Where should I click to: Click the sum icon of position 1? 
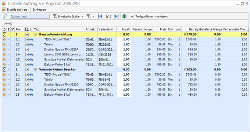[4, 34]
